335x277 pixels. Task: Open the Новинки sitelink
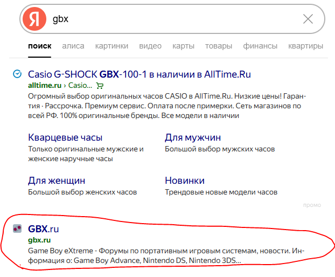click(x=185, y=181)
